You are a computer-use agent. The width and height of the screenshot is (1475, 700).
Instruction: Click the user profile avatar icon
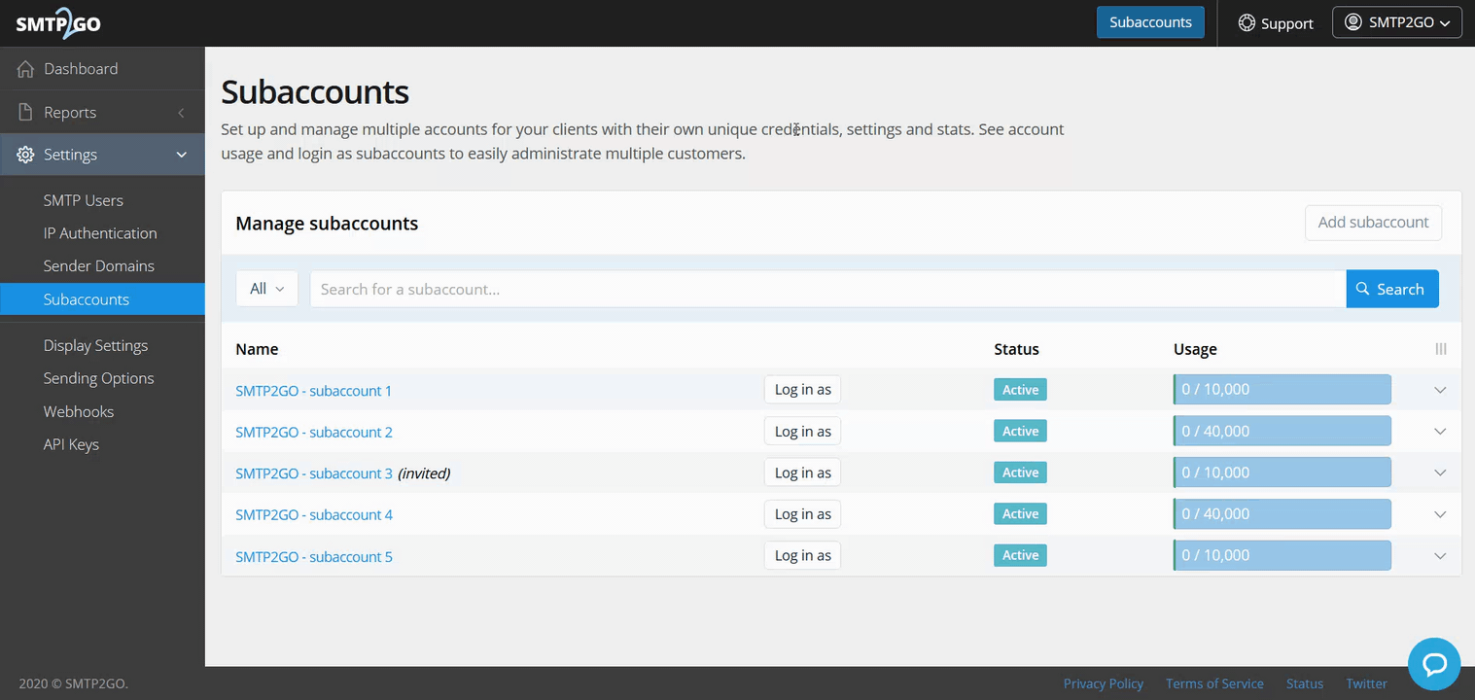(1352, 22)
